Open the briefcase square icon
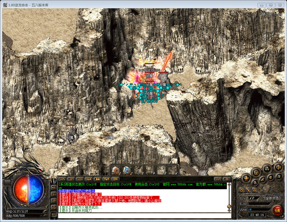 [x=255, y=190]
